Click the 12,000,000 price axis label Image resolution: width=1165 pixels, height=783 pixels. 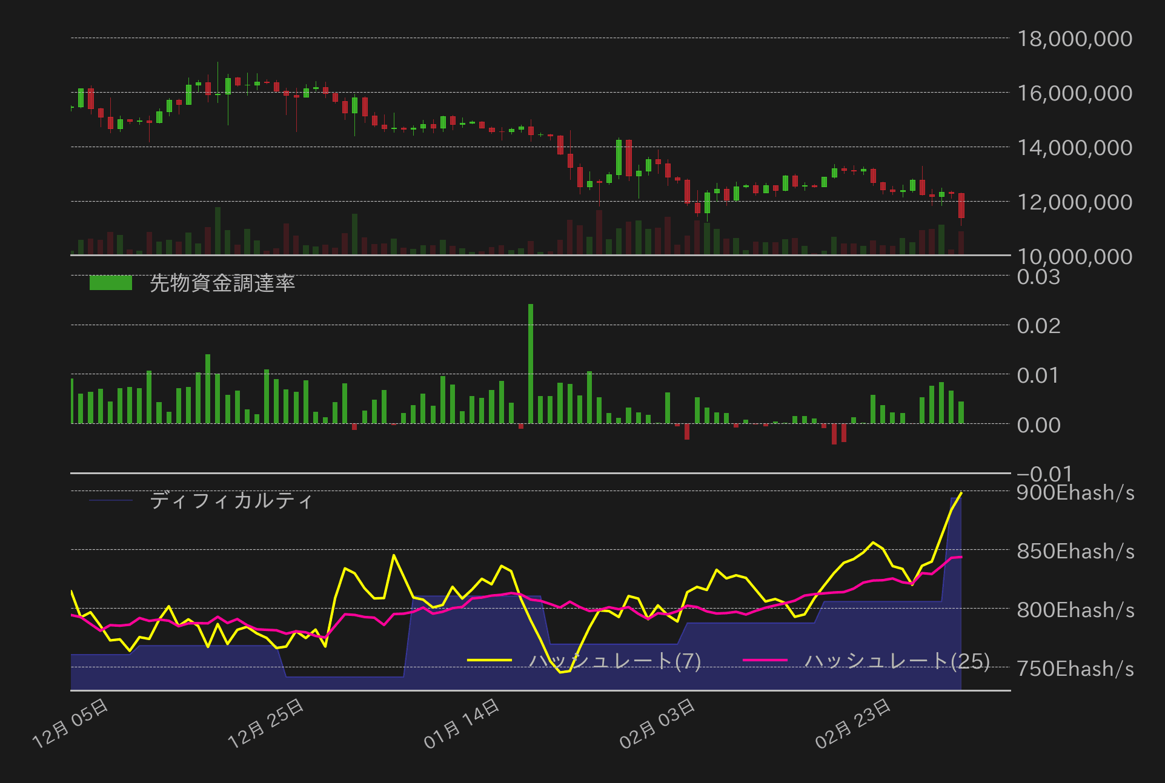(x=1074, y=202)
